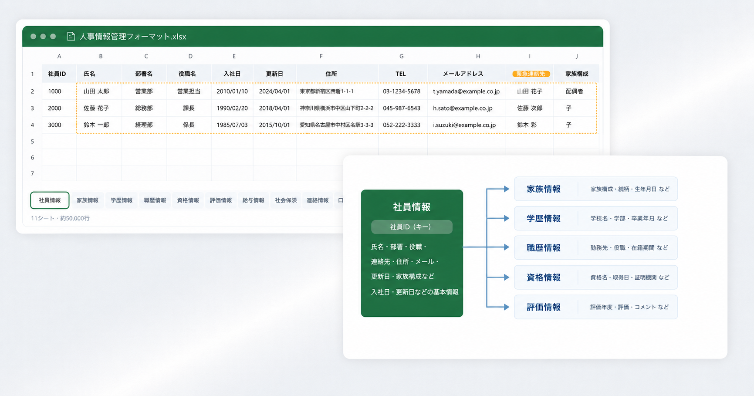Screen dimensions: 754x396
Task: Select the 03-1234-5678 phone cell
Action: pos(403,91)
